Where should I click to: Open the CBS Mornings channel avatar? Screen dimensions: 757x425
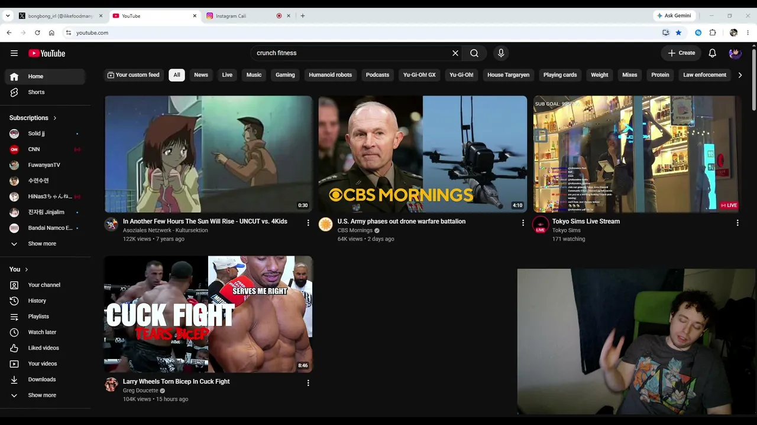(326, 224)
